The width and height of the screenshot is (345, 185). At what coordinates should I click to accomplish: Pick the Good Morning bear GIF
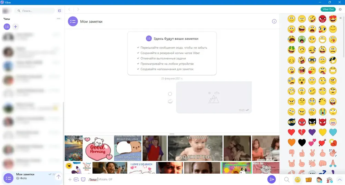(98, 148)
